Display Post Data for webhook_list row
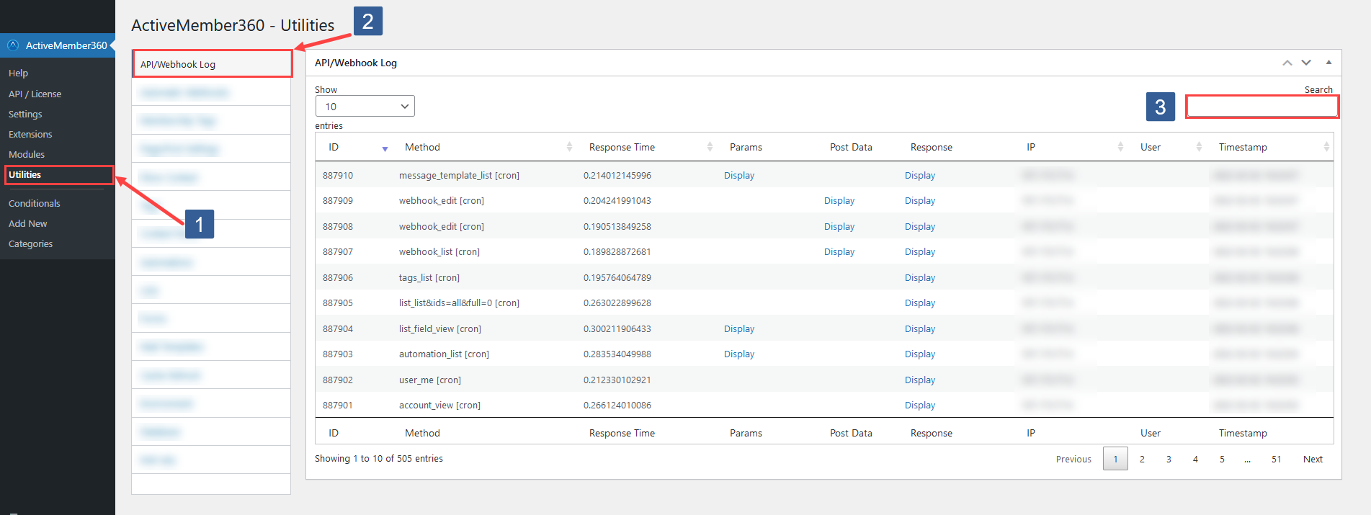Screen dimensions: 1371x515 [x=839, y=252]
